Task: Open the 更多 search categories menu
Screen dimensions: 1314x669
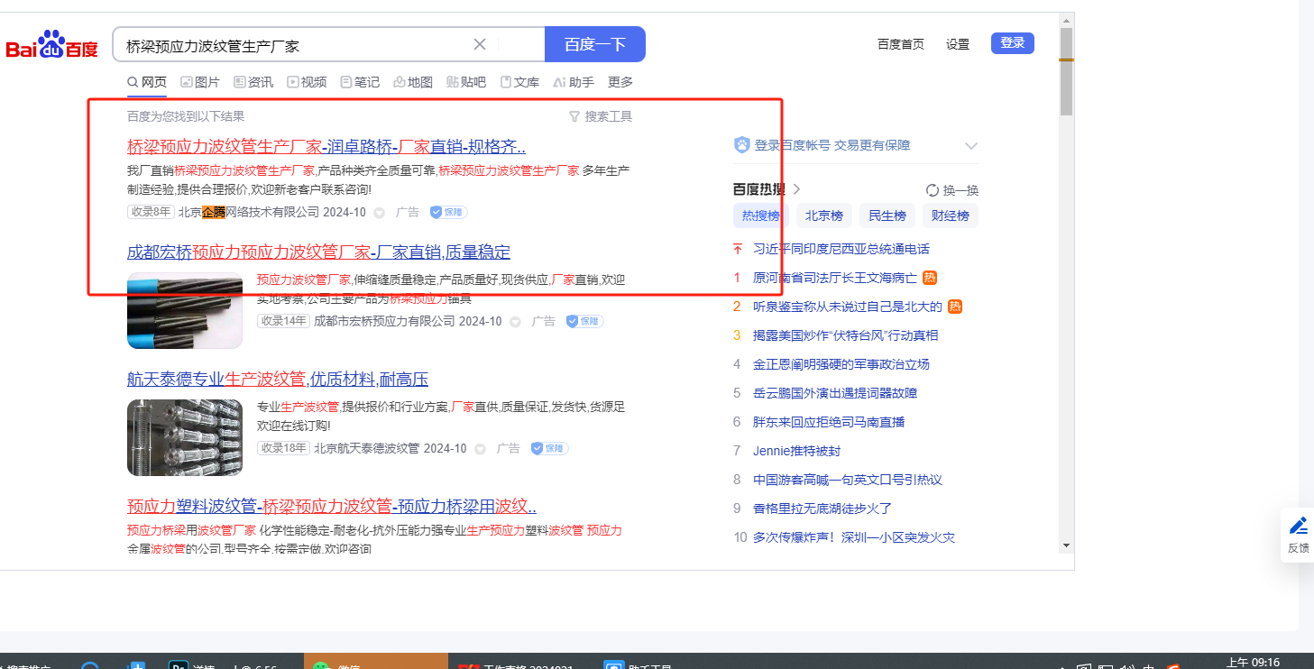Action: point(620,82)
